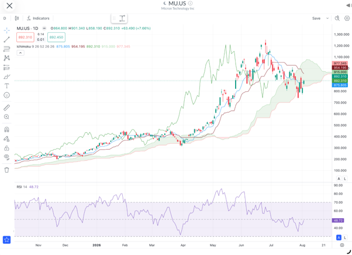The width and height of the screenshot is (352, 255).
Task: Open the horizontal lines and Fibonacci tools
Action: pyautogui.click(x=7, y=49)
